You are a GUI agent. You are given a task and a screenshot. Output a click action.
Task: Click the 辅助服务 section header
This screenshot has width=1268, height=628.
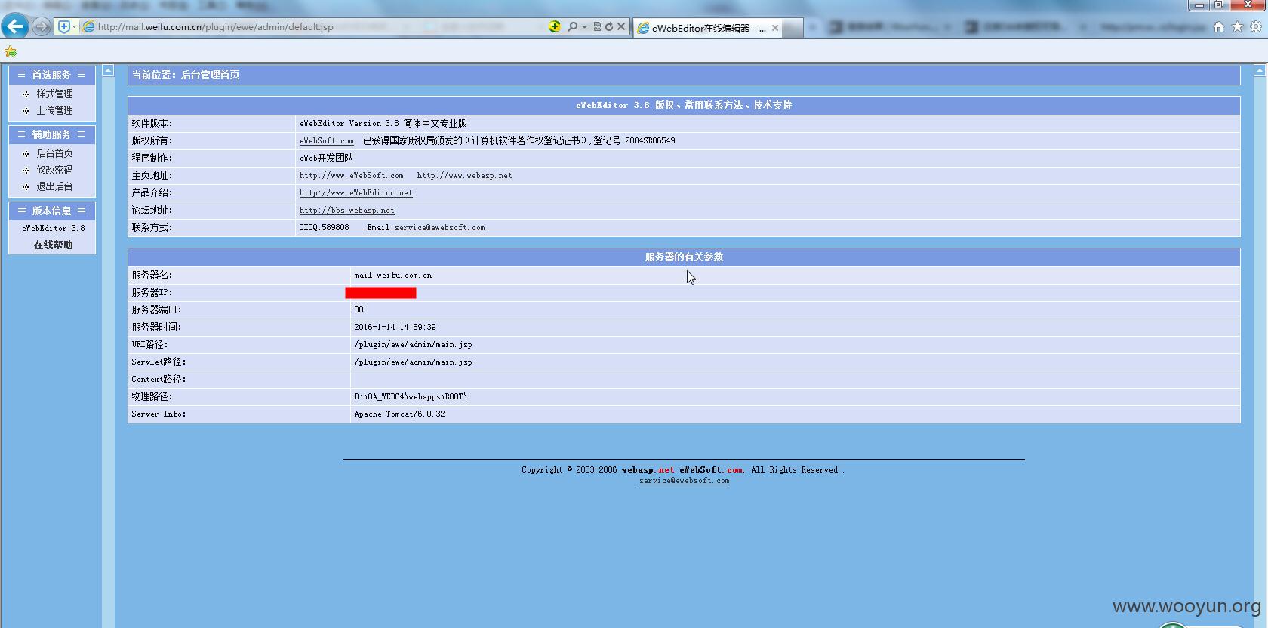tap(52, 134)
